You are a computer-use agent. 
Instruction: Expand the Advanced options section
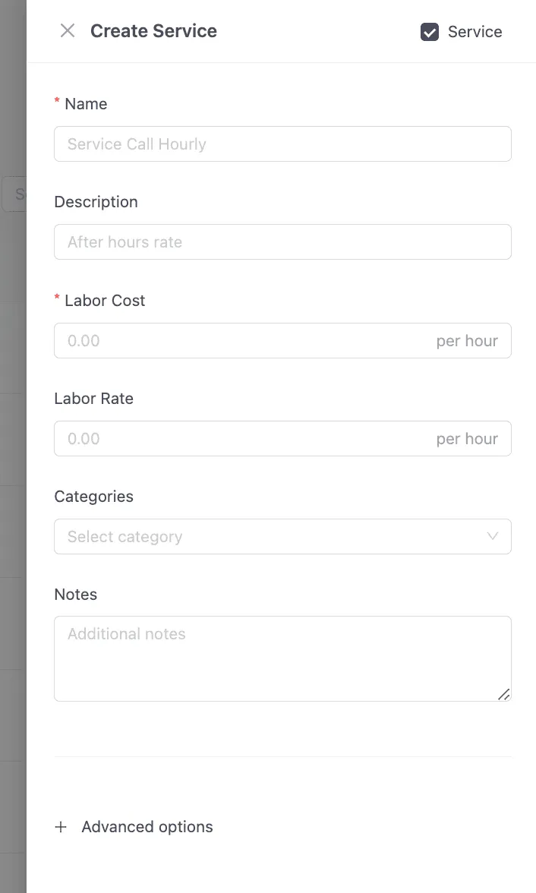tap(147, 827)
